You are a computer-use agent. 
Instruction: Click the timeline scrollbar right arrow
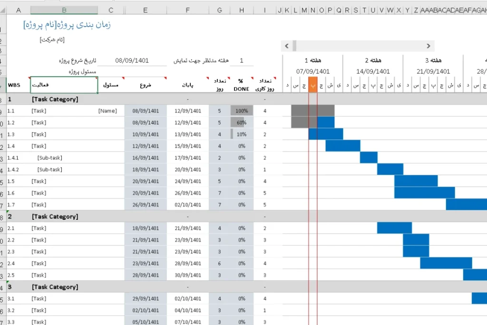point(429,46)
